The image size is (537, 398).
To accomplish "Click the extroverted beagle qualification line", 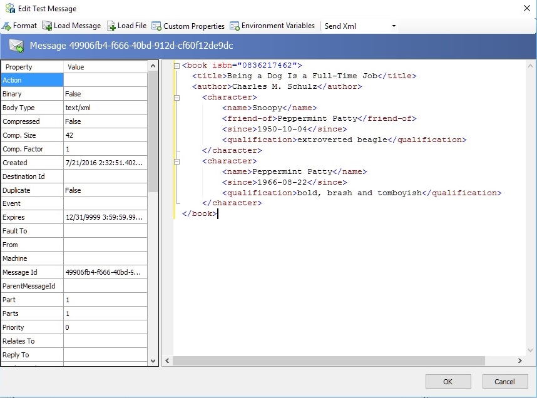I will coord(344,140).
